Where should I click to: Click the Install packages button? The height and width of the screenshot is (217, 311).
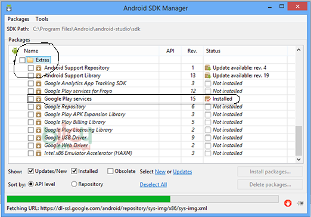pyautogui.click(x=270, y=172)
